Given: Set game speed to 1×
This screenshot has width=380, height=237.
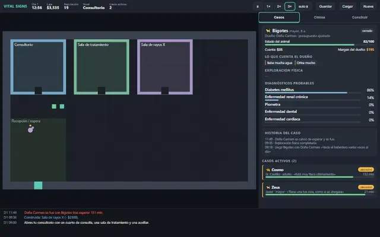Looking at the screenshot, I should 268,7.
